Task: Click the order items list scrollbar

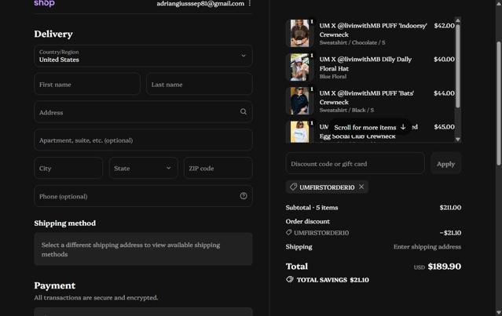Action: (x=458, y=67)
